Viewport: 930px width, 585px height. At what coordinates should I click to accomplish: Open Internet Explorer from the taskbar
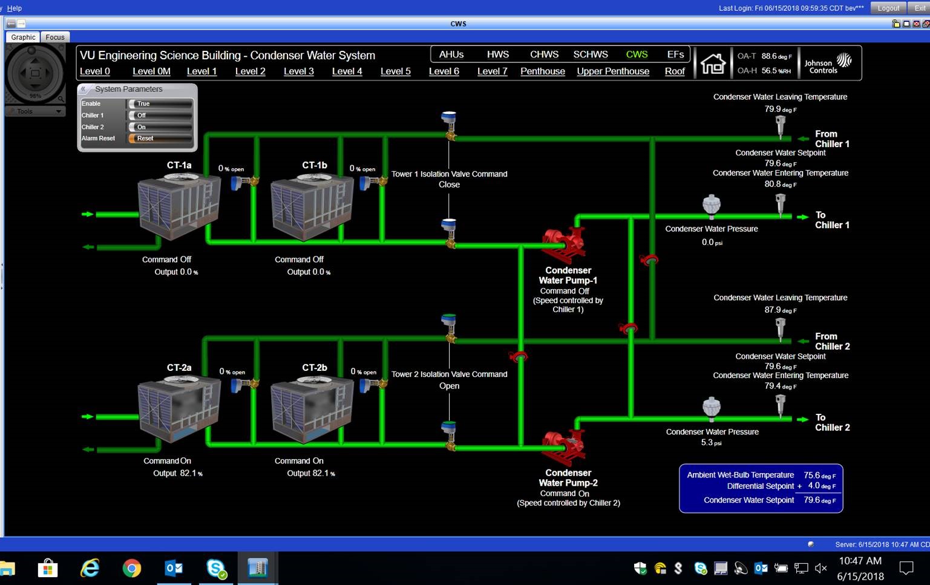90,568
